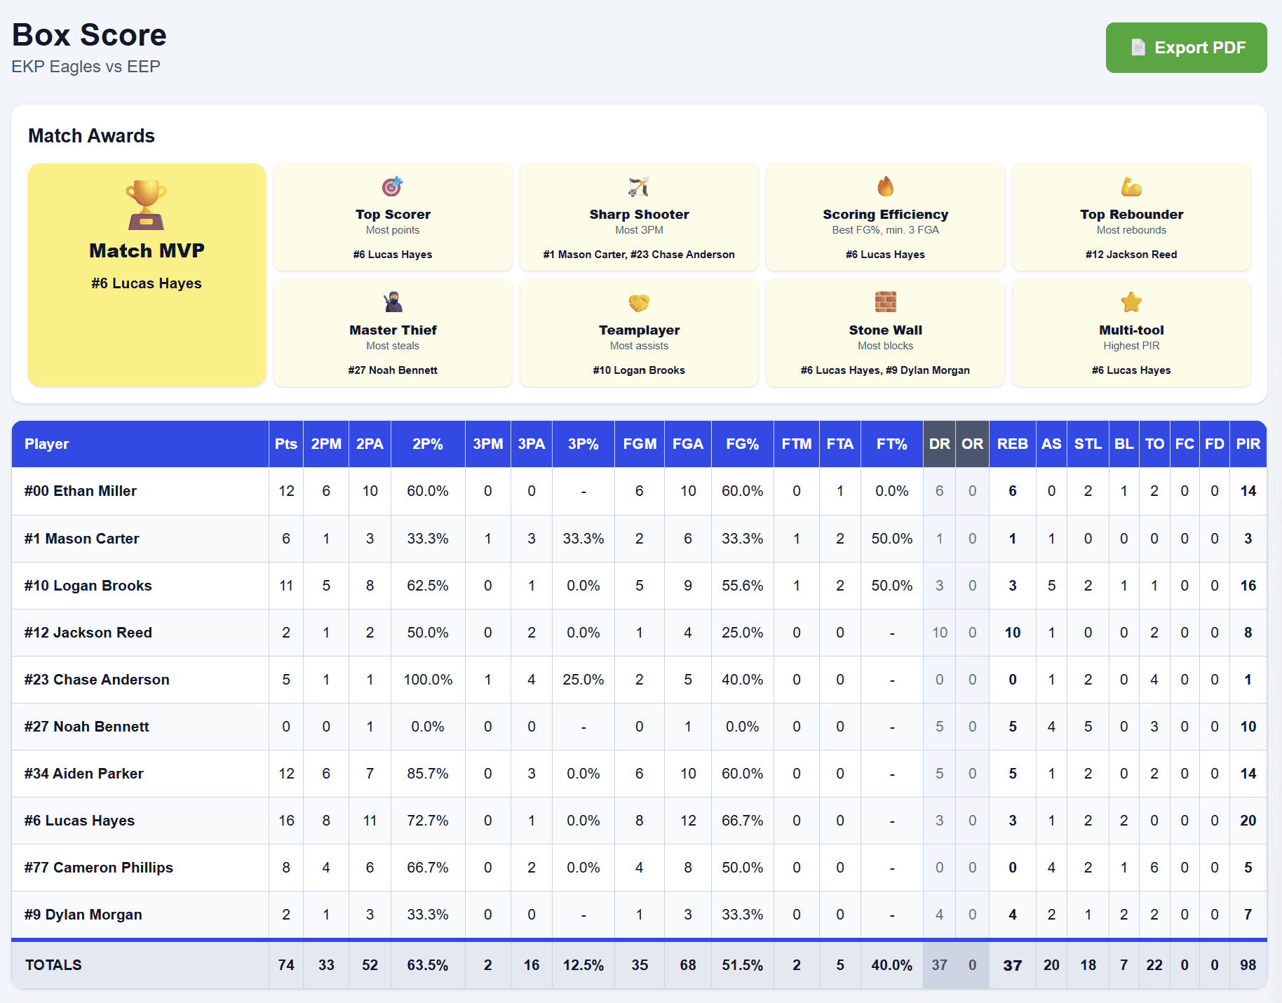Viewport: 1282px width, 1003px height.
Task: Click #27 Noah Bennett in Master Thief card
Action: pos(393,370)
